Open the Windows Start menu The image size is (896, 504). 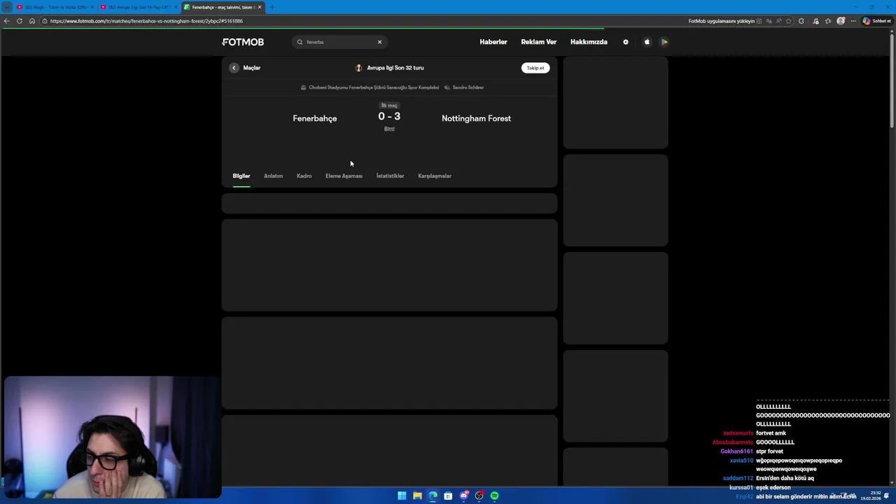click(402, 496)
